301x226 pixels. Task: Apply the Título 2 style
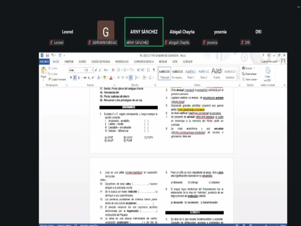(x=204, y=73)
